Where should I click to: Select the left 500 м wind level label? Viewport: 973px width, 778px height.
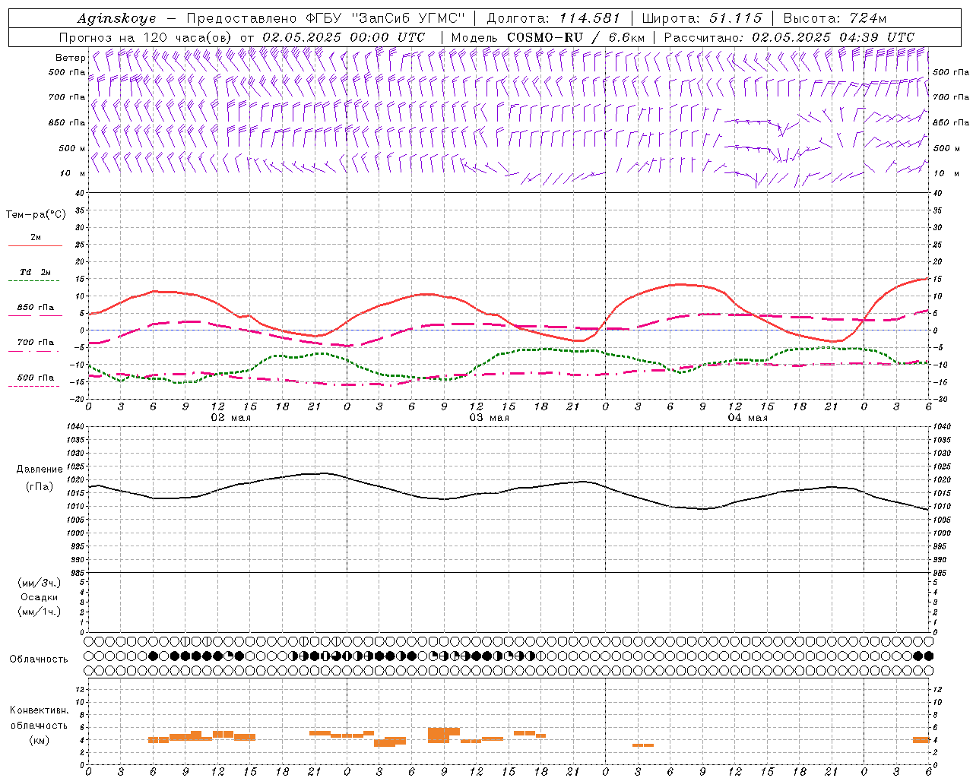pos(72,148)
